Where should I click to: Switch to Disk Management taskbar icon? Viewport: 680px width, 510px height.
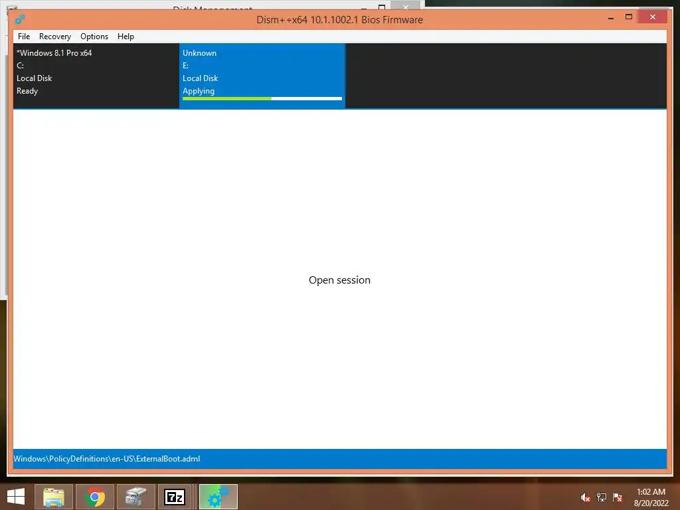point(136,497)
